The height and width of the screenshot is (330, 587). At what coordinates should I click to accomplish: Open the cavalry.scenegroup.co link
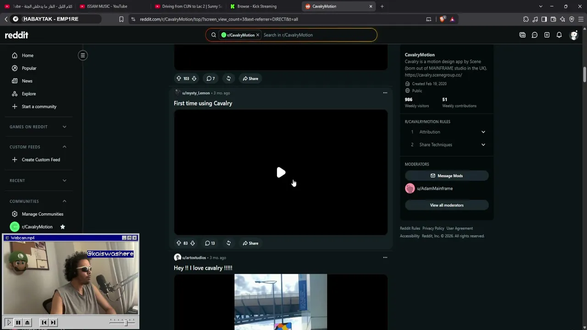coord(433,75)
